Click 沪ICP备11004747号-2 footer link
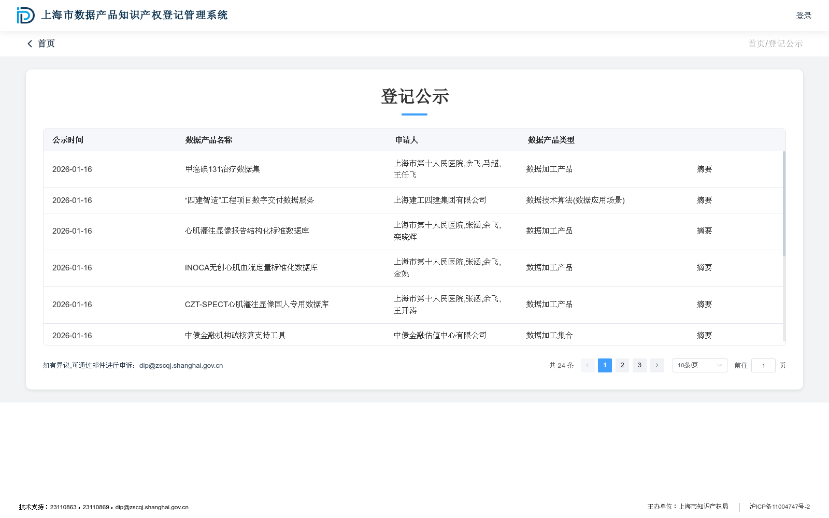Screen dimensions: 829x518 click(x=779, y=507)
